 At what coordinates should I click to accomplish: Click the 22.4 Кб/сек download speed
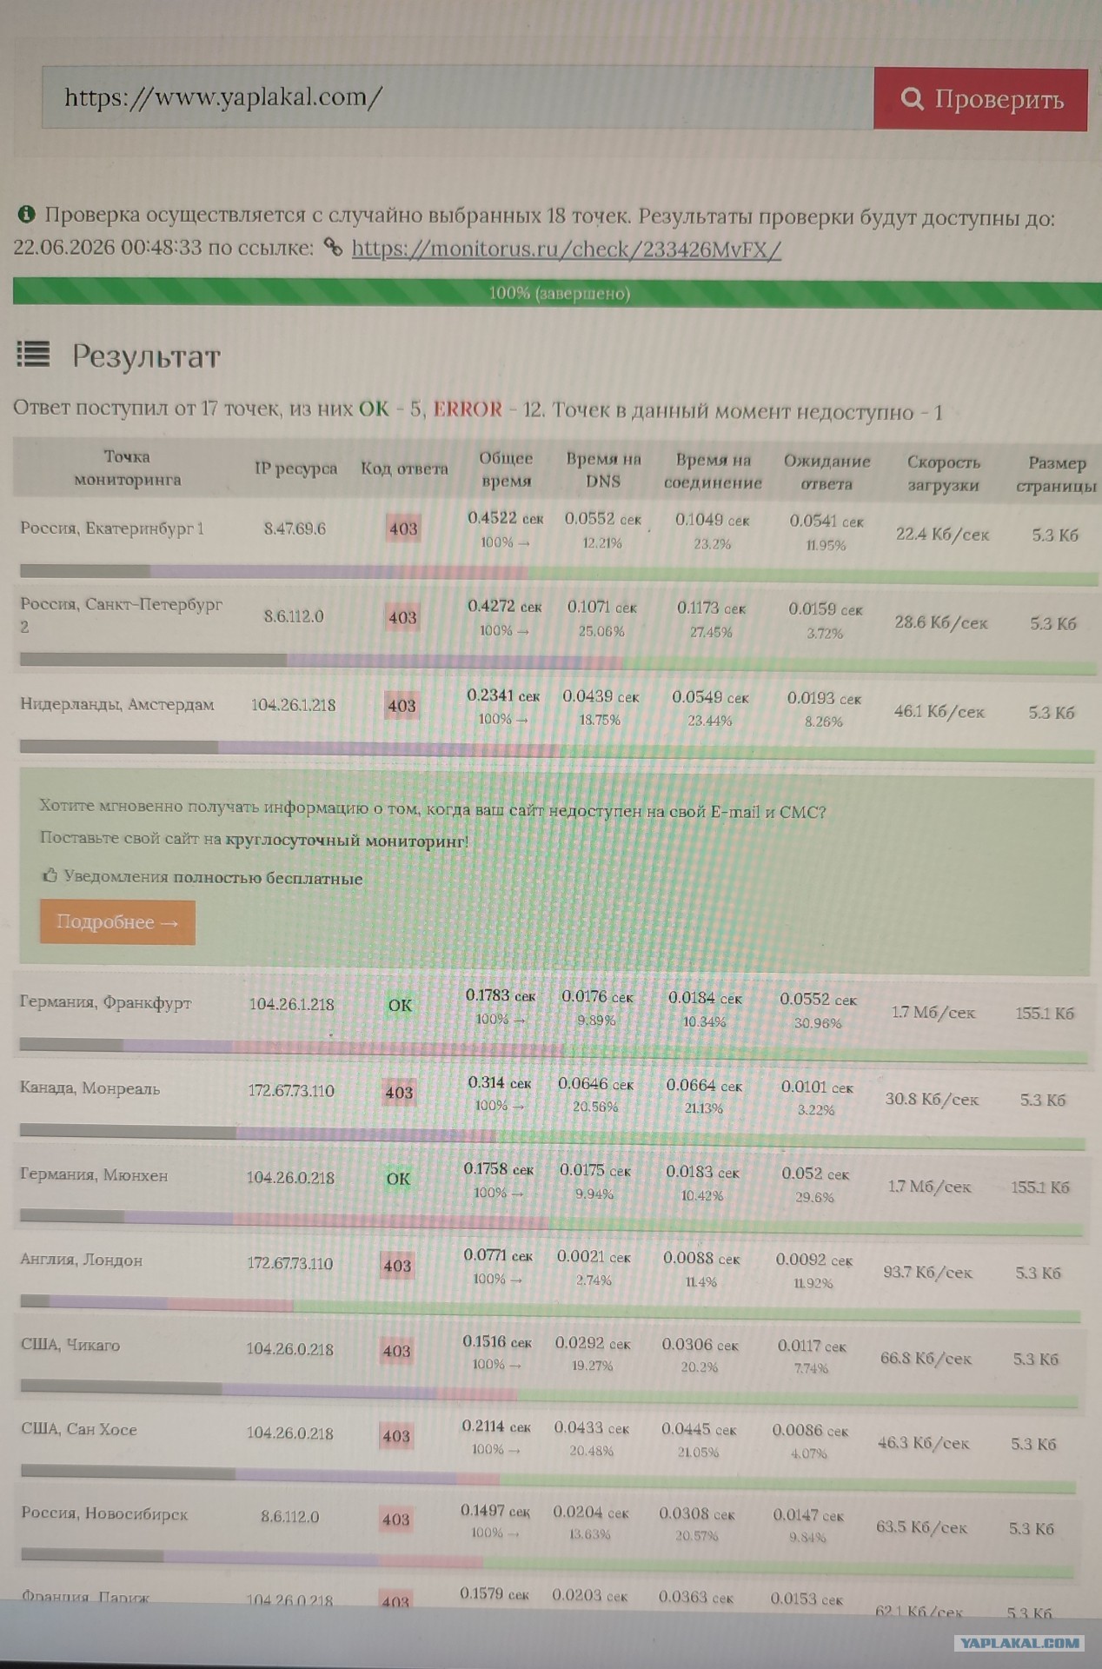tap(943, 535)
